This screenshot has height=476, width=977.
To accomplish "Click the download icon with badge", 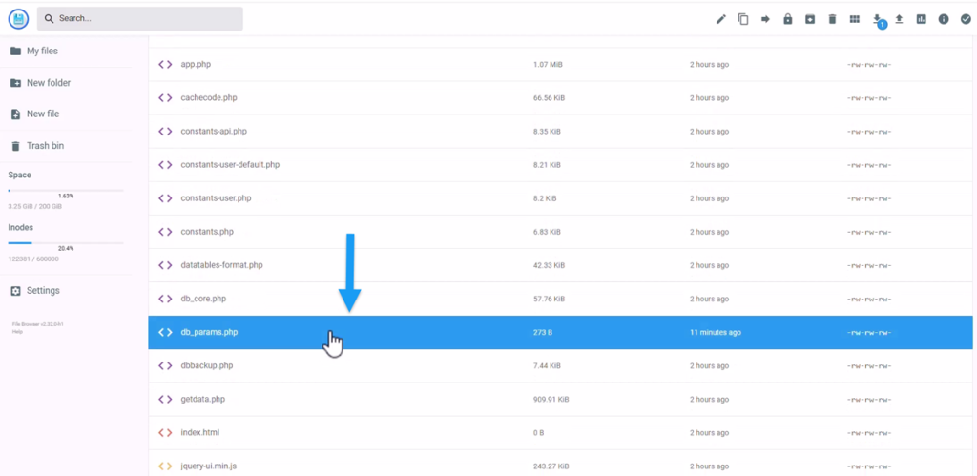I will pyautogui.click(x=878, y=21).
